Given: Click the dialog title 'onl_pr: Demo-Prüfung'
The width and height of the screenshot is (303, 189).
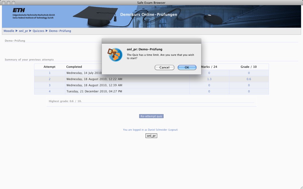Looking at the screenshot, I should coord(144,49).
